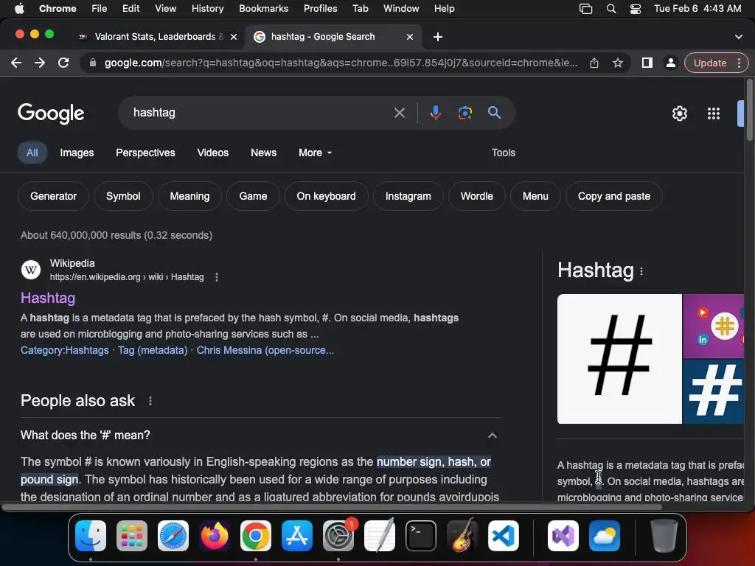The height and width of the screenshot is (566, 755).
Task: Refine search with Instagram chip
Action: pos(408,196)
